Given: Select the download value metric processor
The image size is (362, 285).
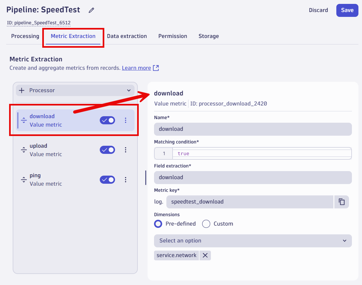Looking at the screenshot, I should (x=75, y=120).
